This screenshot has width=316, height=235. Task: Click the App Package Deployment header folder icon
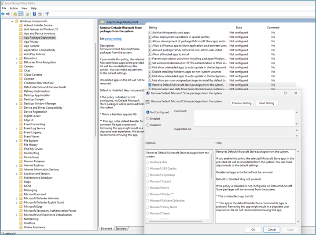[x=103, y=22]
